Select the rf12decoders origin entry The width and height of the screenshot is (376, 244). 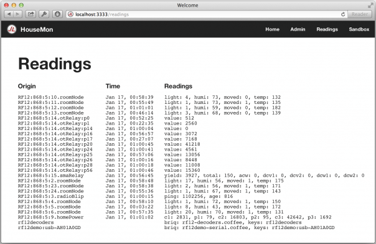click(35, 222)
